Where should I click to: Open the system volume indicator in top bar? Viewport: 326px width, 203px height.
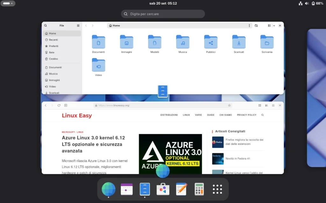pyautogui.click(x=307, y=3)
